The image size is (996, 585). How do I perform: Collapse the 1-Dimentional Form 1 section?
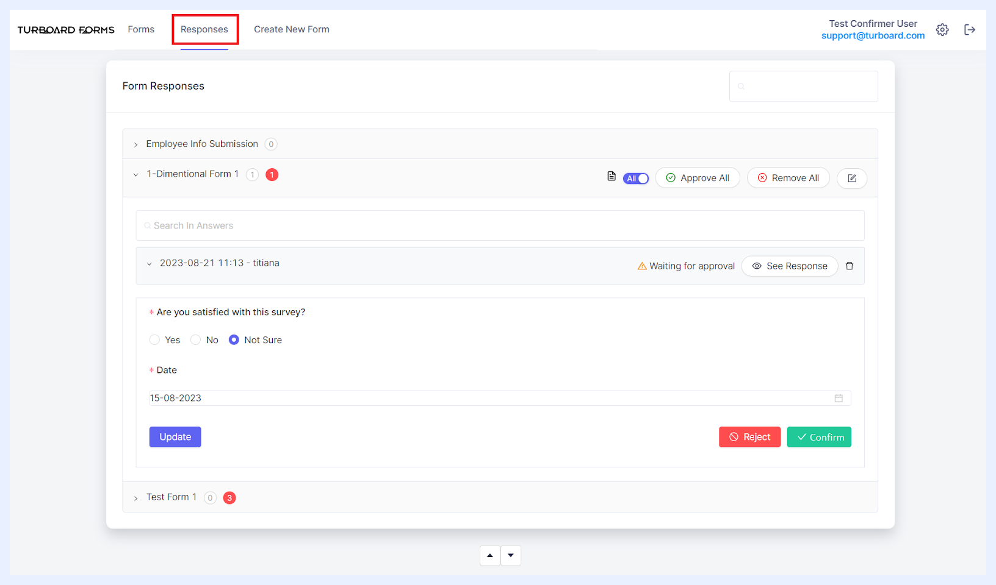point(136,175)
